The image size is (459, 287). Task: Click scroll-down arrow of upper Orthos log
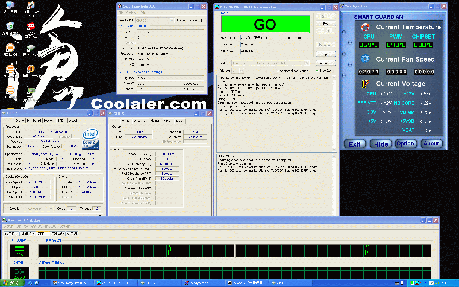click(x=334, y=150)
